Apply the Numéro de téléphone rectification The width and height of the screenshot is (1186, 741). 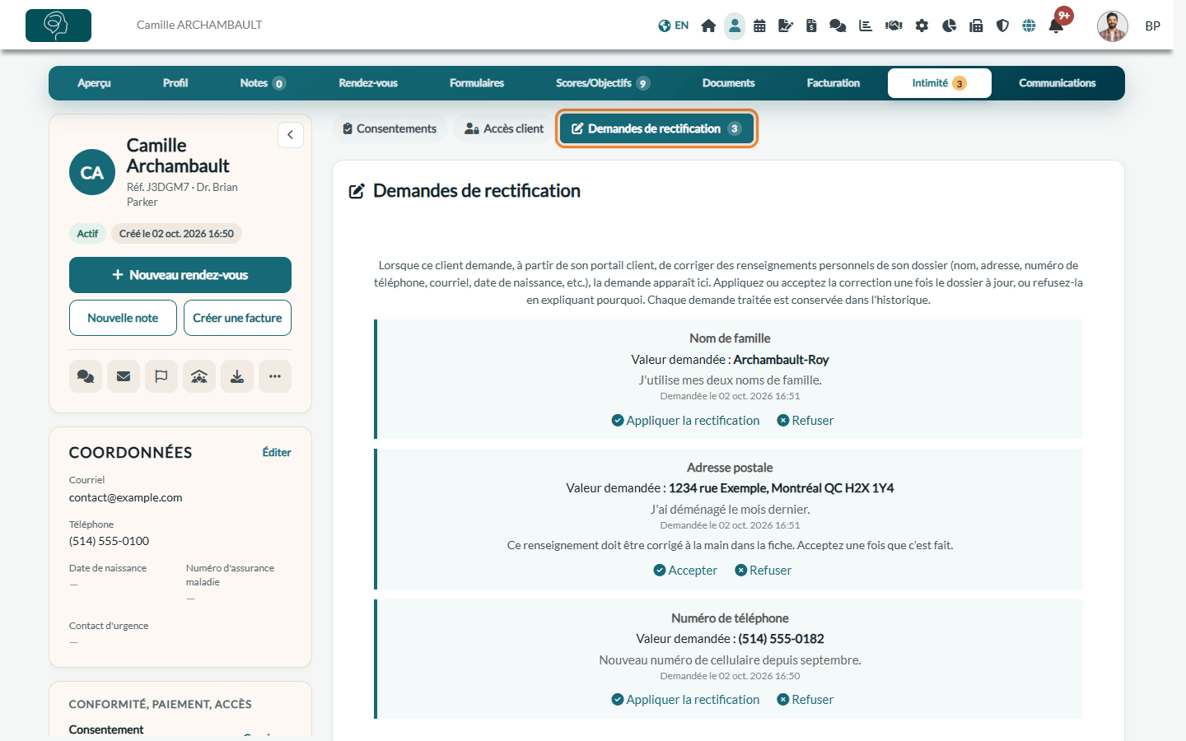coord(686,700)
